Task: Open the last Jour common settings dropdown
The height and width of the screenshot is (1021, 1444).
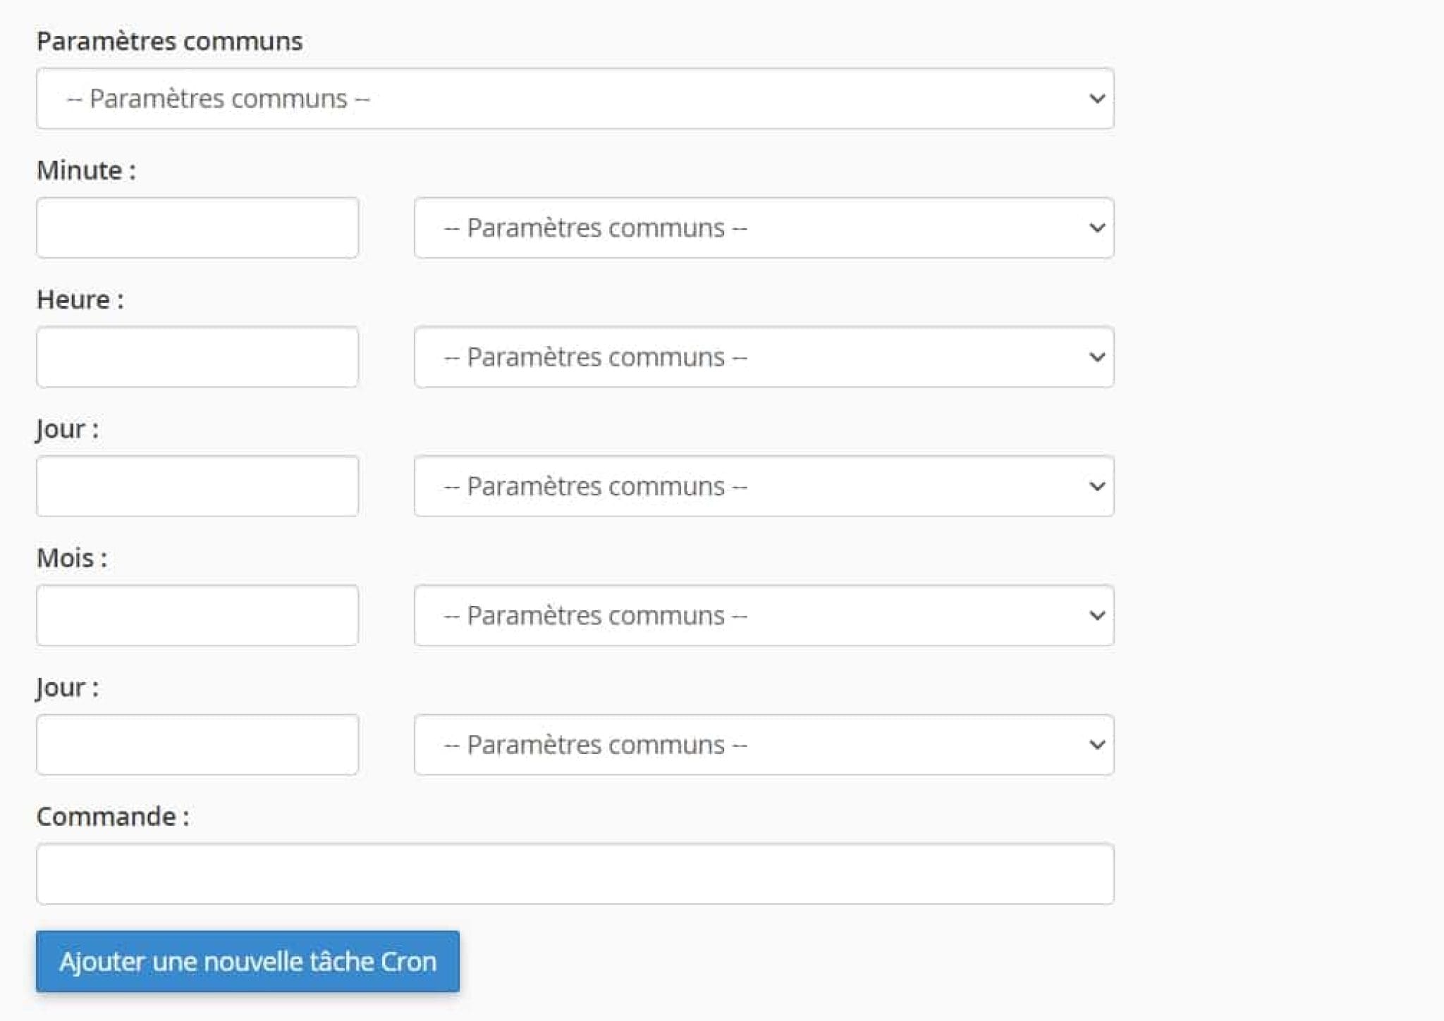Action: point(764,745)
